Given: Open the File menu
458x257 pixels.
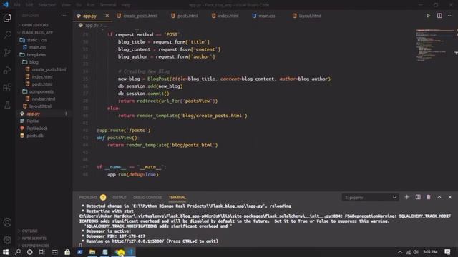Looking at the screenshot, I should [x=17, y=5].
